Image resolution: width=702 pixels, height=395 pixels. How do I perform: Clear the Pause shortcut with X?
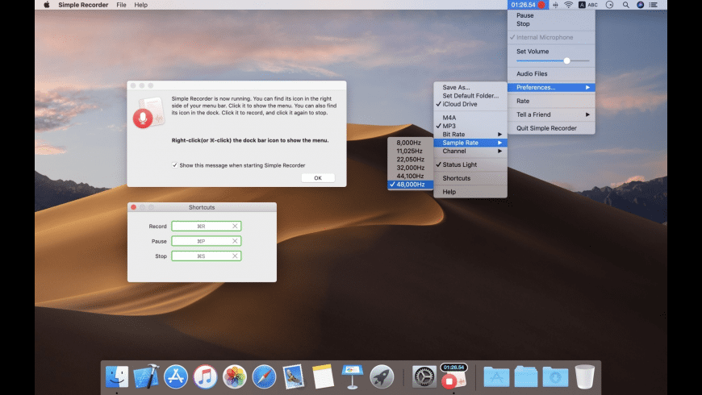235,241
